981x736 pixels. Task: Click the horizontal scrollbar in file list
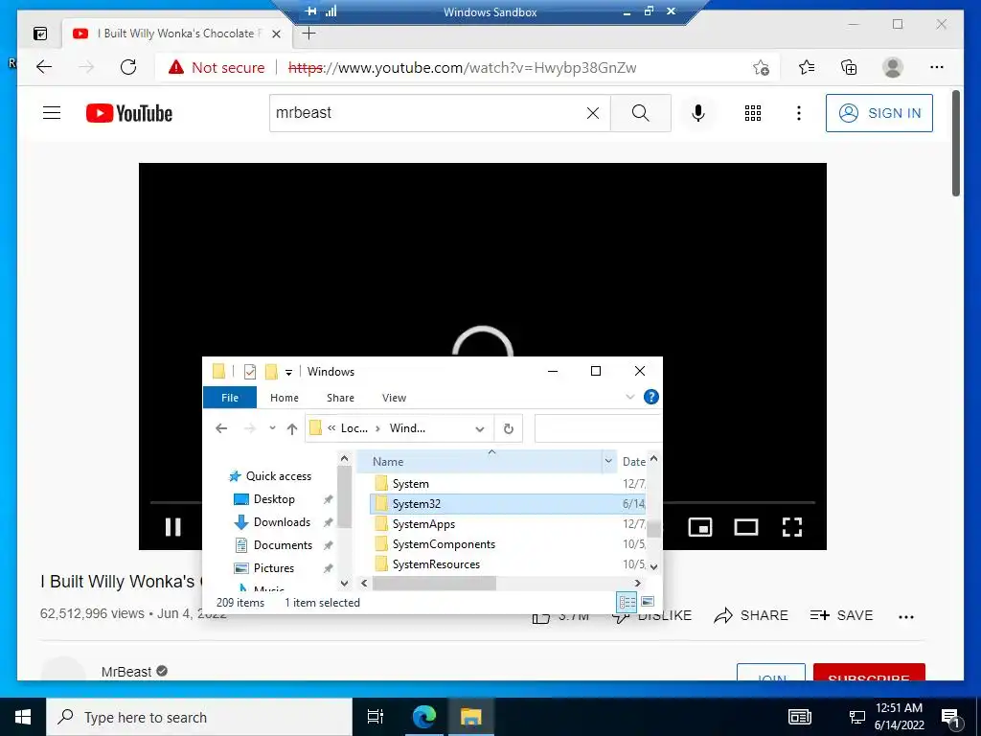click(434, 584)
